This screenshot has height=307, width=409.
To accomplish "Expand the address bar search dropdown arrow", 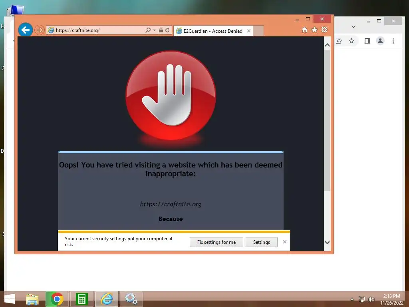I will pos(154,30).
